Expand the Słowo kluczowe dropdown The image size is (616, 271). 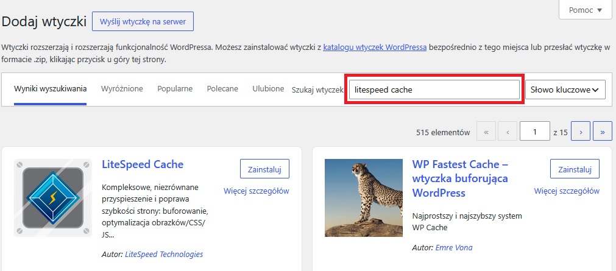click(x=565, y=90)
